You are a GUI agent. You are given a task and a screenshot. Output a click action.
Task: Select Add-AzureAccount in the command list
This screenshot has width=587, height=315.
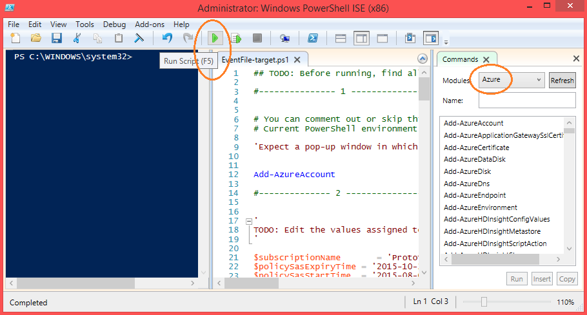(x=473, y=123)
